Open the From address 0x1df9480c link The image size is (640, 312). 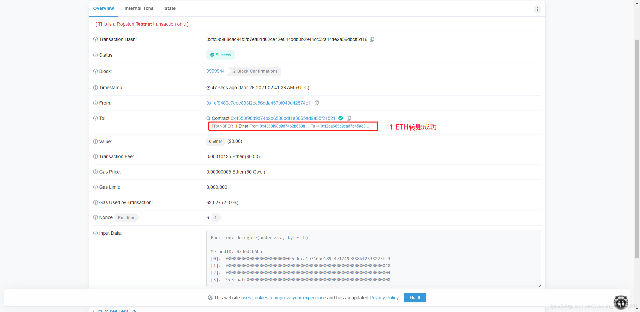(258, 103)
